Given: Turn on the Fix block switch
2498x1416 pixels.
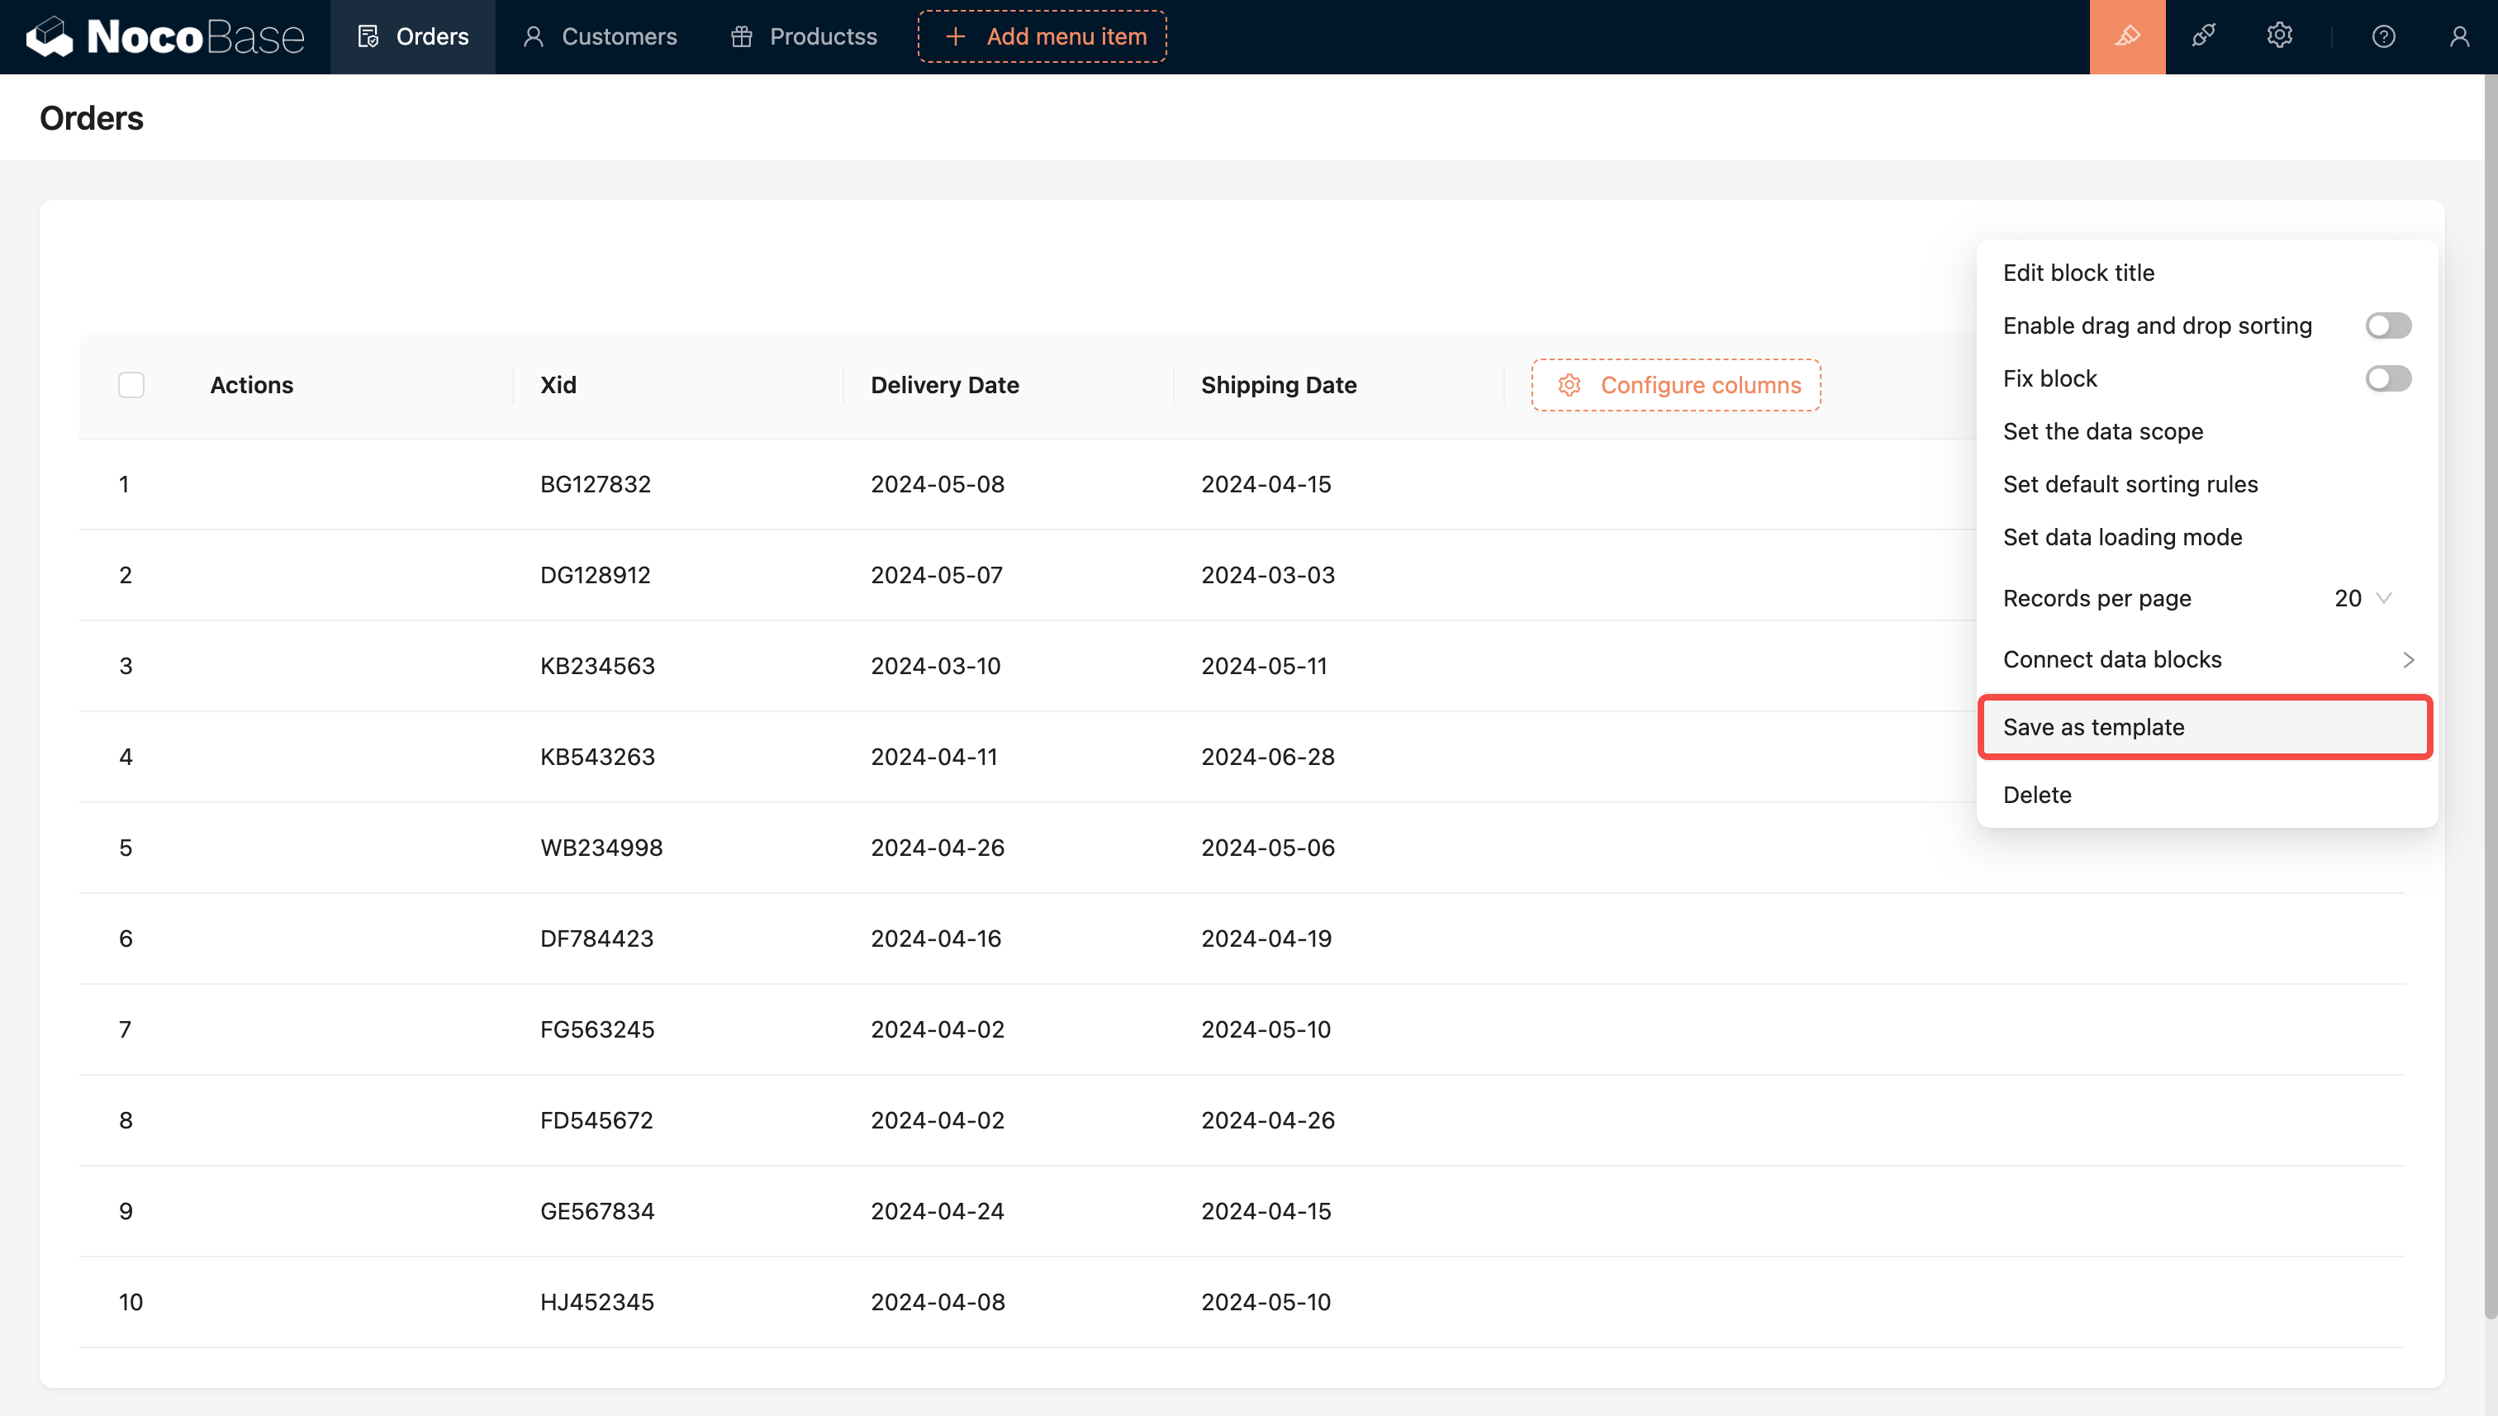Looking at the screenshot, I should click(2387, 378).
